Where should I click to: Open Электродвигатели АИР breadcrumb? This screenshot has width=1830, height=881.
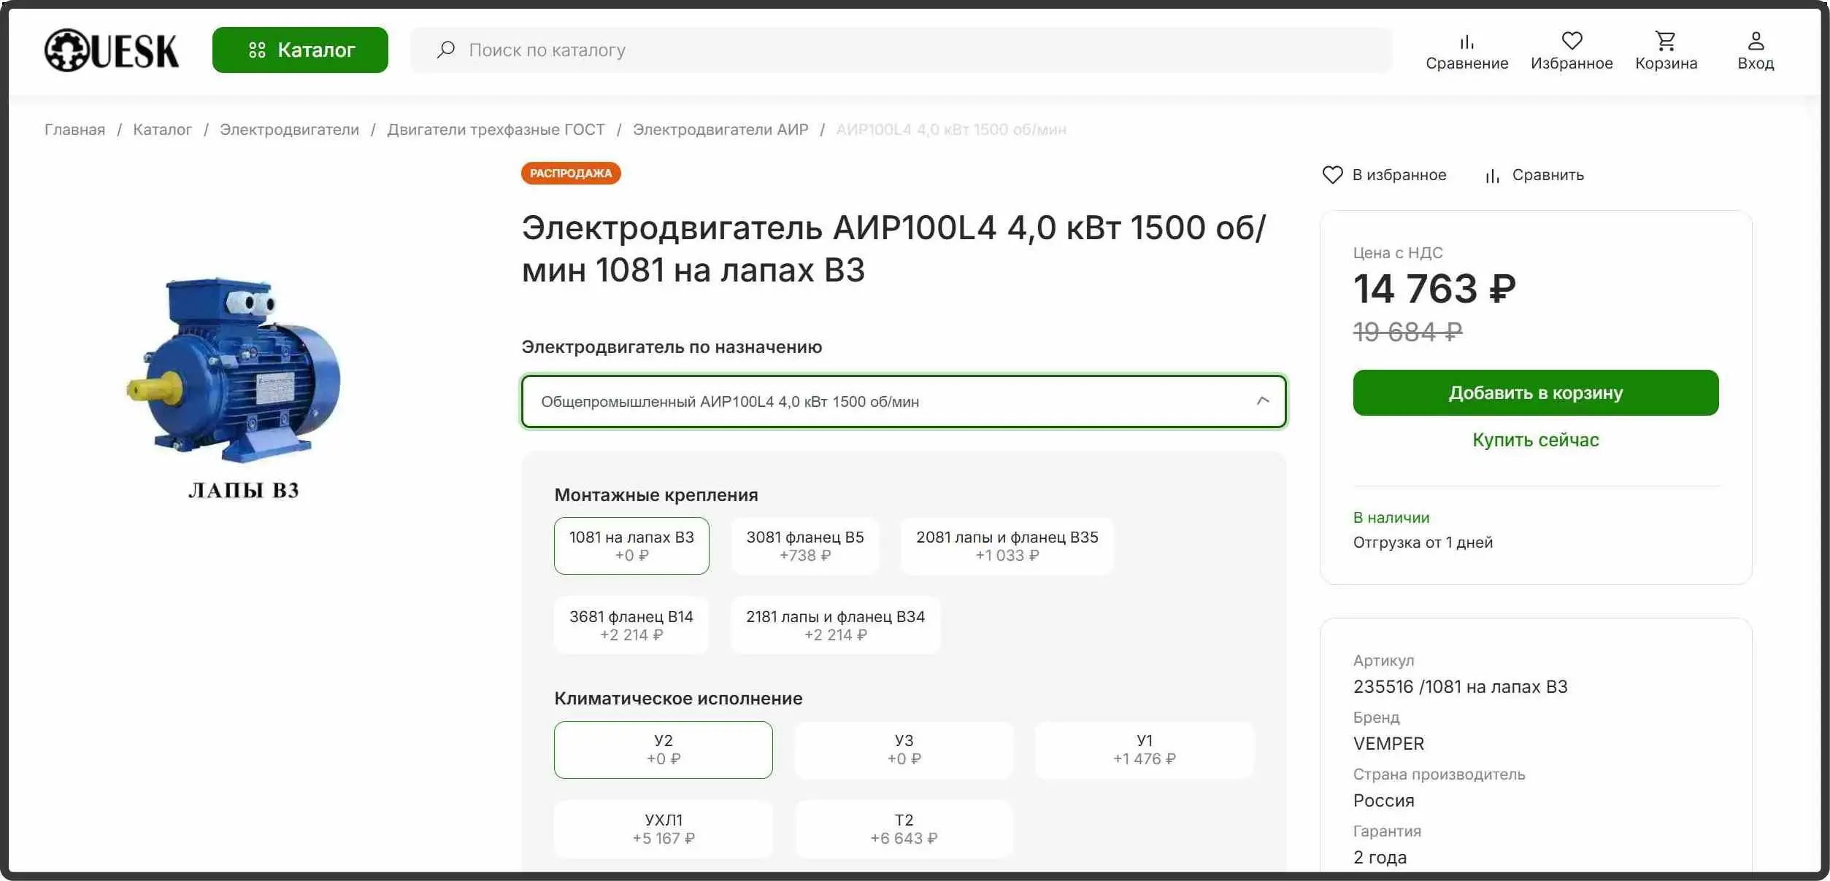tap(720, 130)
